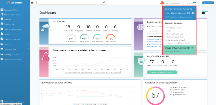Expand Herramientas de Control chevron

[x=28, y=38]
